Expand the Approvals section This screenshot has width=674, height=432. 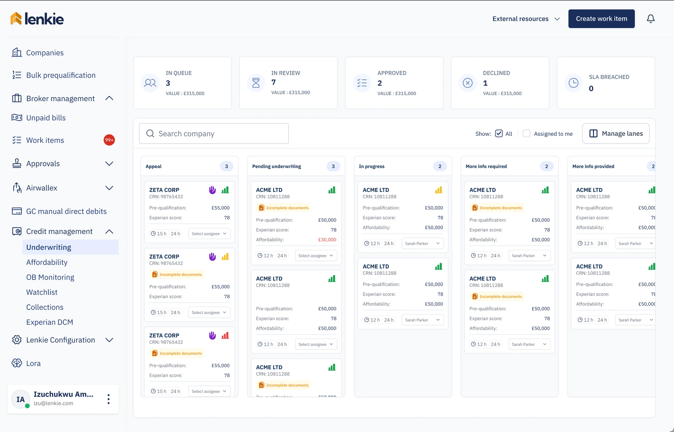tap(109, 164)
